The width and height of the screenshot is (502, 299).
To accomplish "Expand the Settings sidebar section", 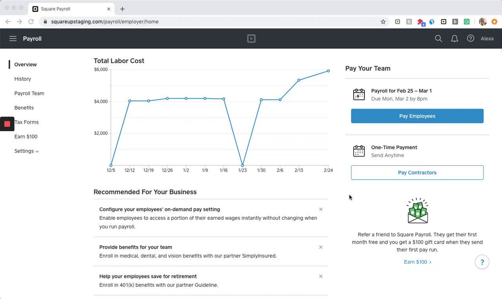I will 26,151.
